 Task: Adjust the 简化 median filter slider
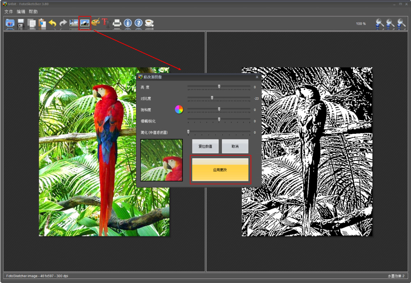coord(219,132)
